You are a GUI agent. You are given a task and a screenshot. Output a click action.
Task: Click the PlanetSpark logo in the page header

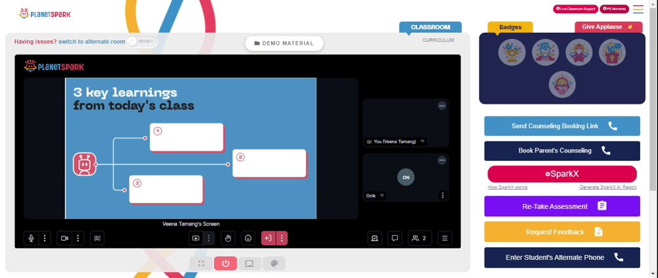pos(45,14)
